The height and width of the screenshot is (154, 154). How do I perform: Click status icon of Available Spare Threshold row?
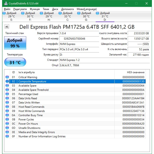click(7, 90)
